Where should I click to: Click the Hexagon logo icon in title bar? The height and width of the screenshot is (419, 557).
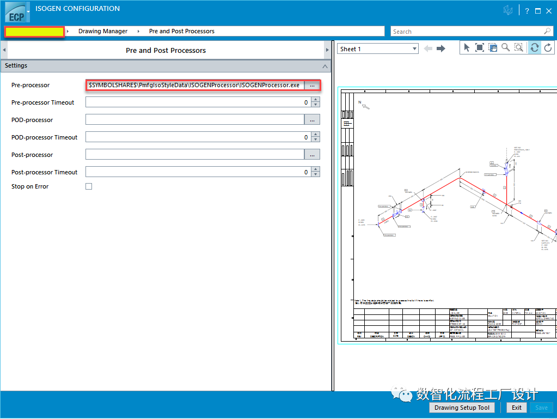pyautogui.click(x=508, y=11)
